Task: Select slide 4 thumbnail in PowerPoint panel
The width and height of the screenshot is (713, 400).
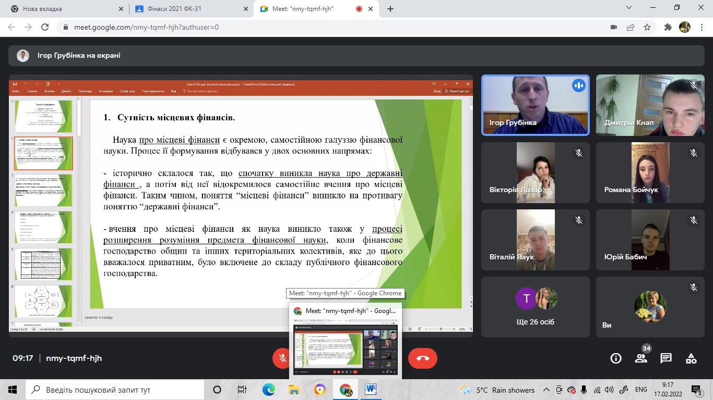Action: click(x=43, y=227)
